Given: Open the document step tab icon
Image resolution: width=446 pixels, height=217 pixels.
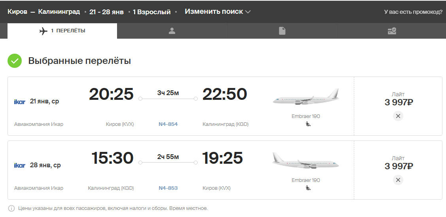Looking at the screenshot, I should (x=282, y=31).
